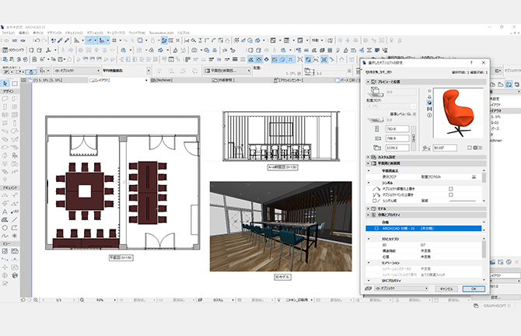Select the 3D model rendering on the layout
The width and height of the screenshot is (521, 336).
[281, 226]
